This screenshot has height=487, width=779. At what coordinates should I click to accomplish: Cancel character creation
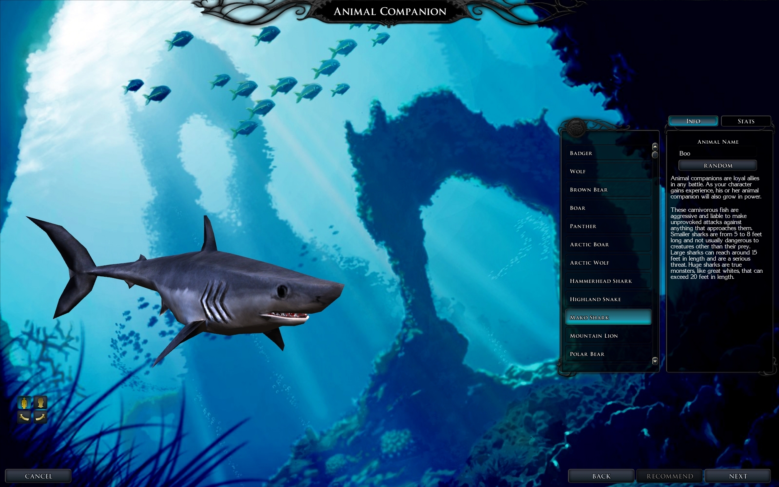[x=39, y=476]
